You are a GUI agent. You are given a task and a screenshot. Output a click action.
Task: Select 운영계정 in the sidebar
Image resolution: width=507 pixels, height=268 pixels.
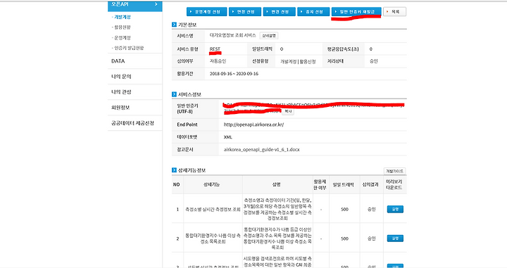coord(122,38)
